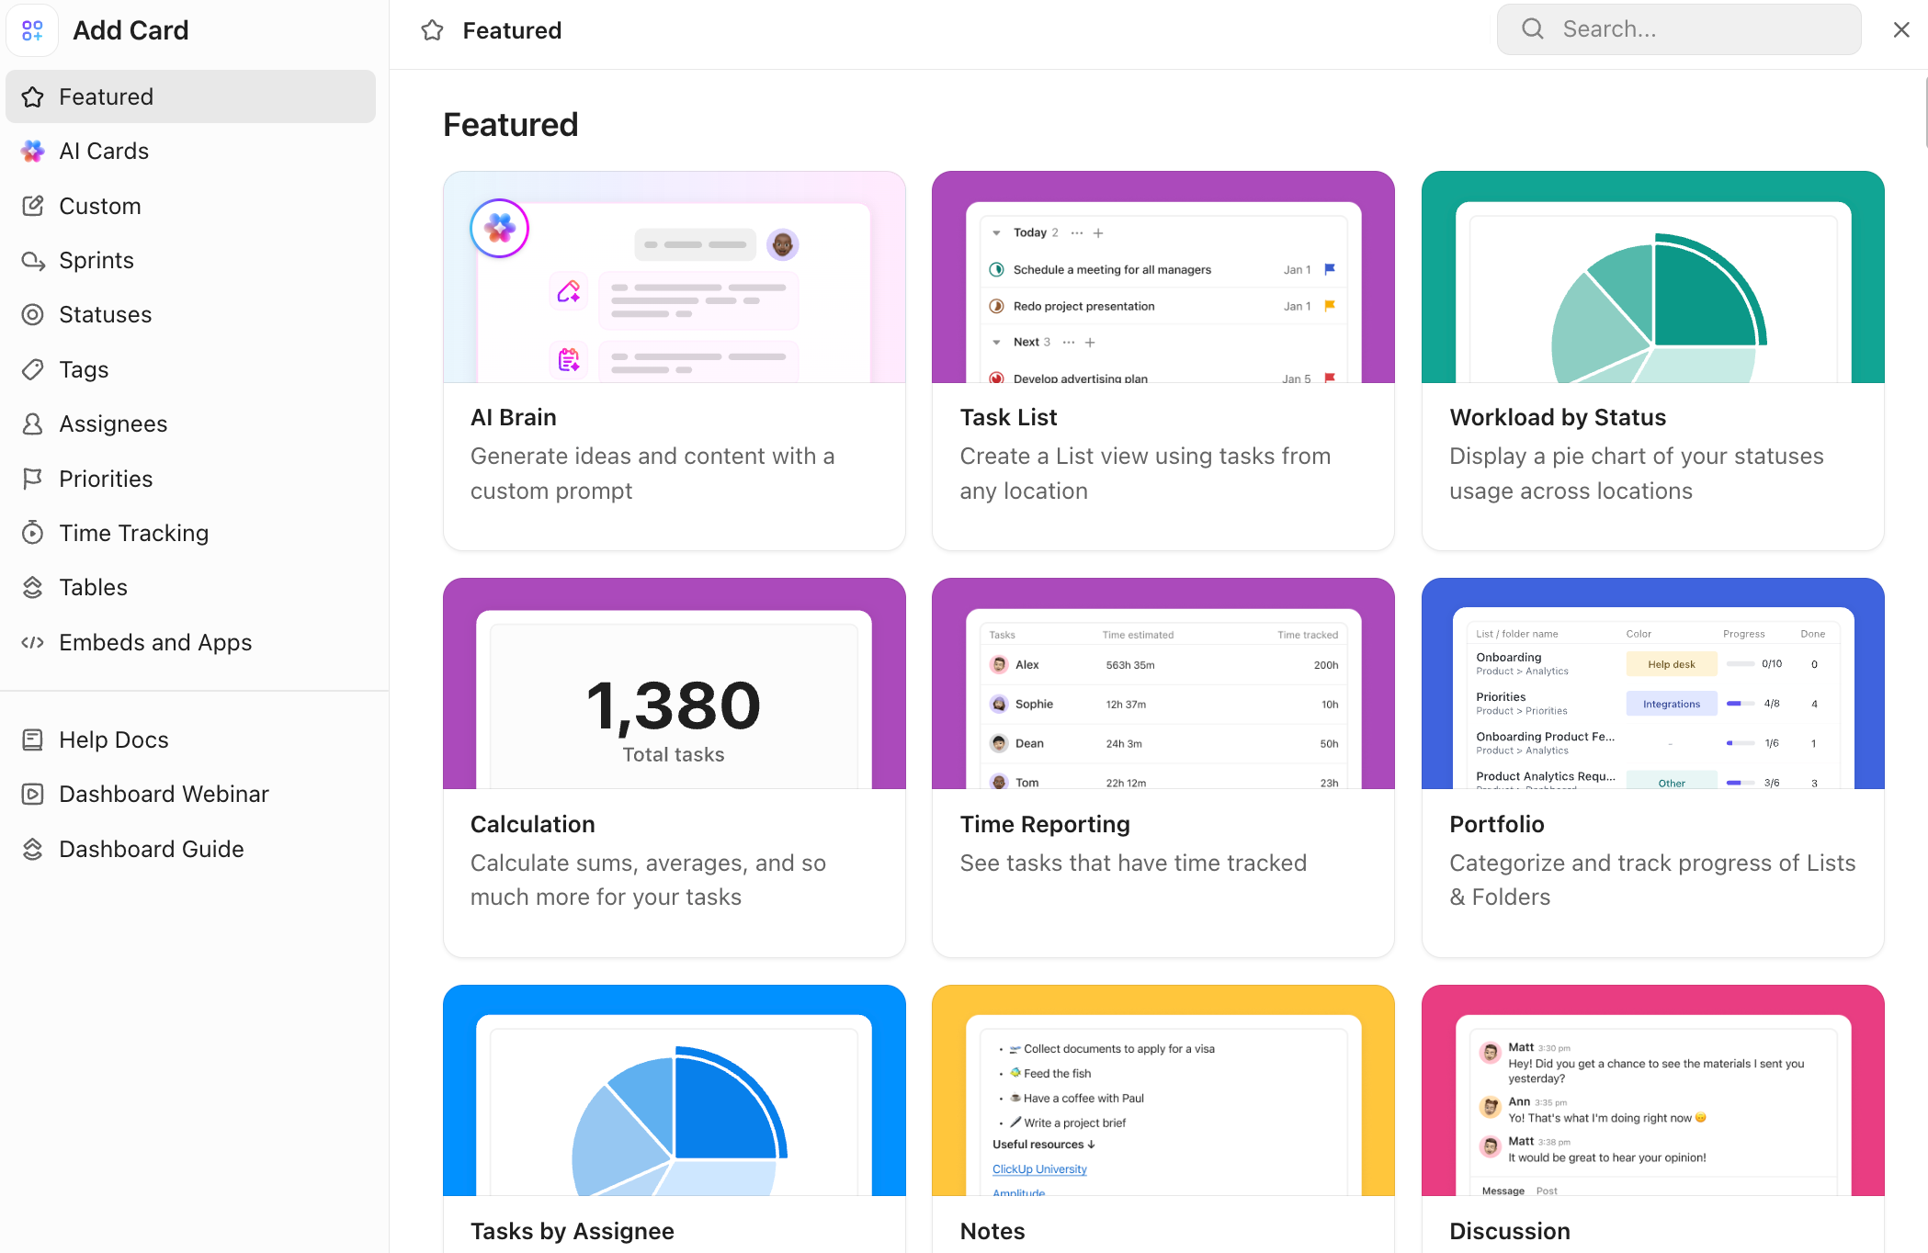
Task: Switch to the Featured section
Action: point(107,96)
